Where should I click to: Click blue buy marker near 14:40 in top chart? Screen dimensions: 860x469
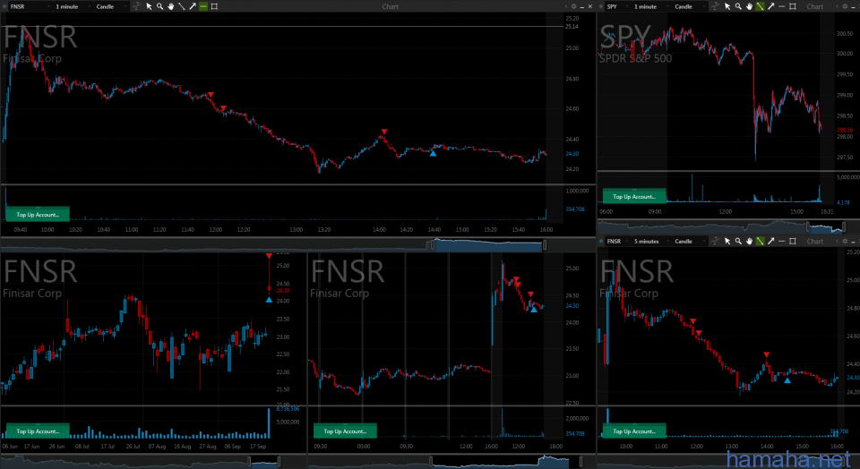(433, 153)
